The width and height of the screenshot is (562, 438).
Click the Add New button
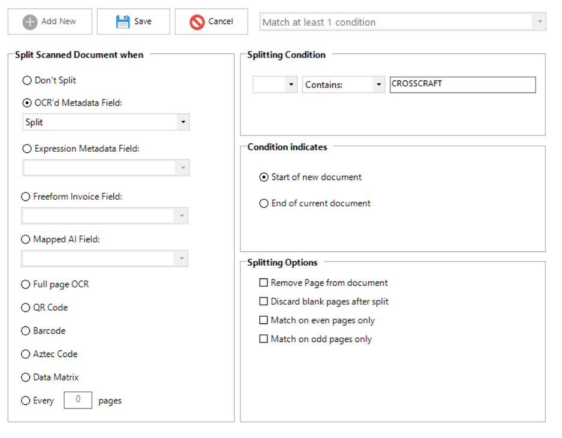coord(50,22)
